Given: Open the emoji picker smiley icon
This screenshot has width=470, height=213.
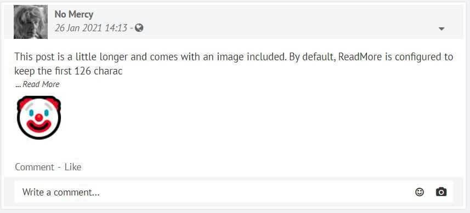Looking at the screenshot, I should pos(420,192).
